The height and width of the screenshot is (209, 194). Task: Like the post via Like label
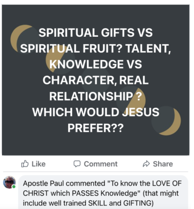pos(39,164)
